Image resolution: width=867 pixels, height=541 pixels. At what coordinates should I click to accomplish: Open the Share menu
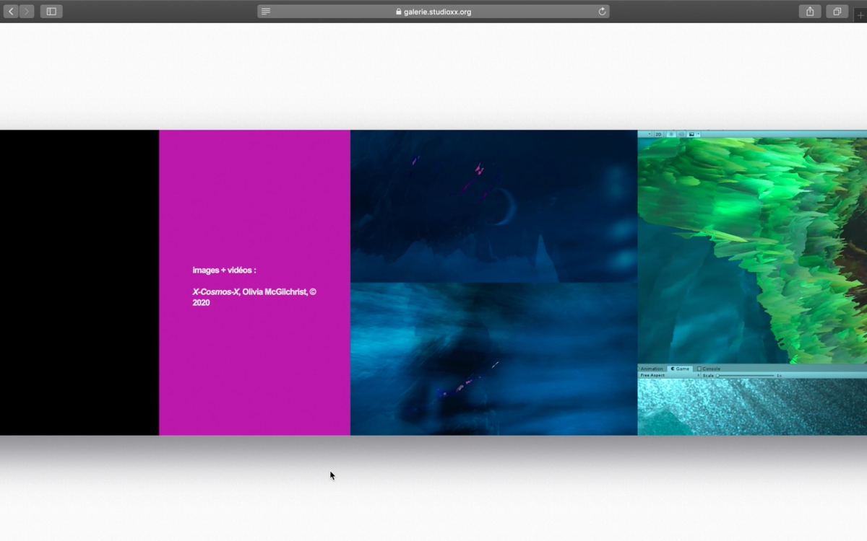810,12
